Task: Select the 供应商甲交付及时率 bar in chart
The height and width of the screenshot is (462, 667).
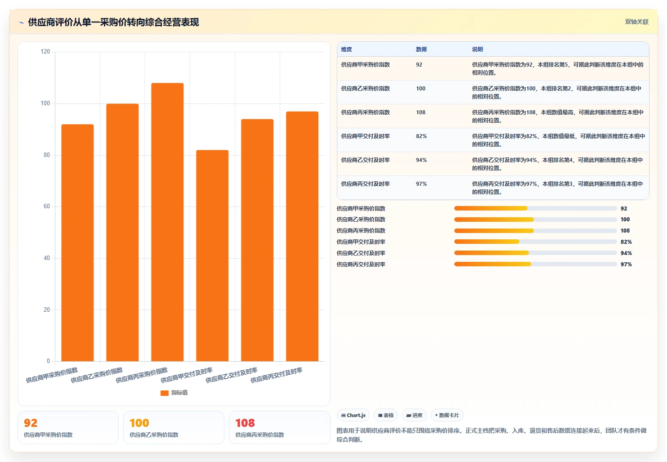Action: (x=212, y=256)
